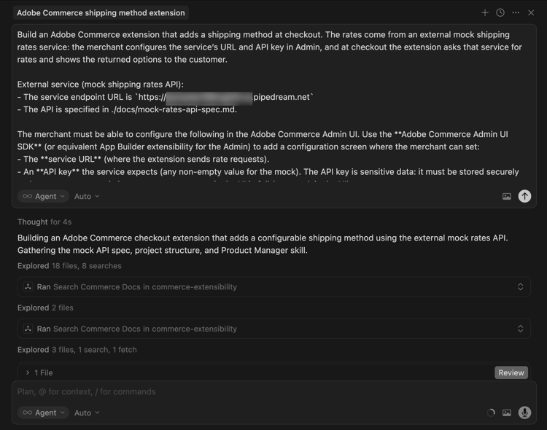Expand first Search Commerce Docs tool result
Screen dimensions: 547x430
tap(520, 287)
